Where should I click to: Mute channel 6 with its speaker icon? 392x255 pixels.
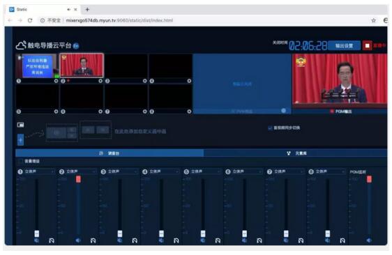point(244,240)
